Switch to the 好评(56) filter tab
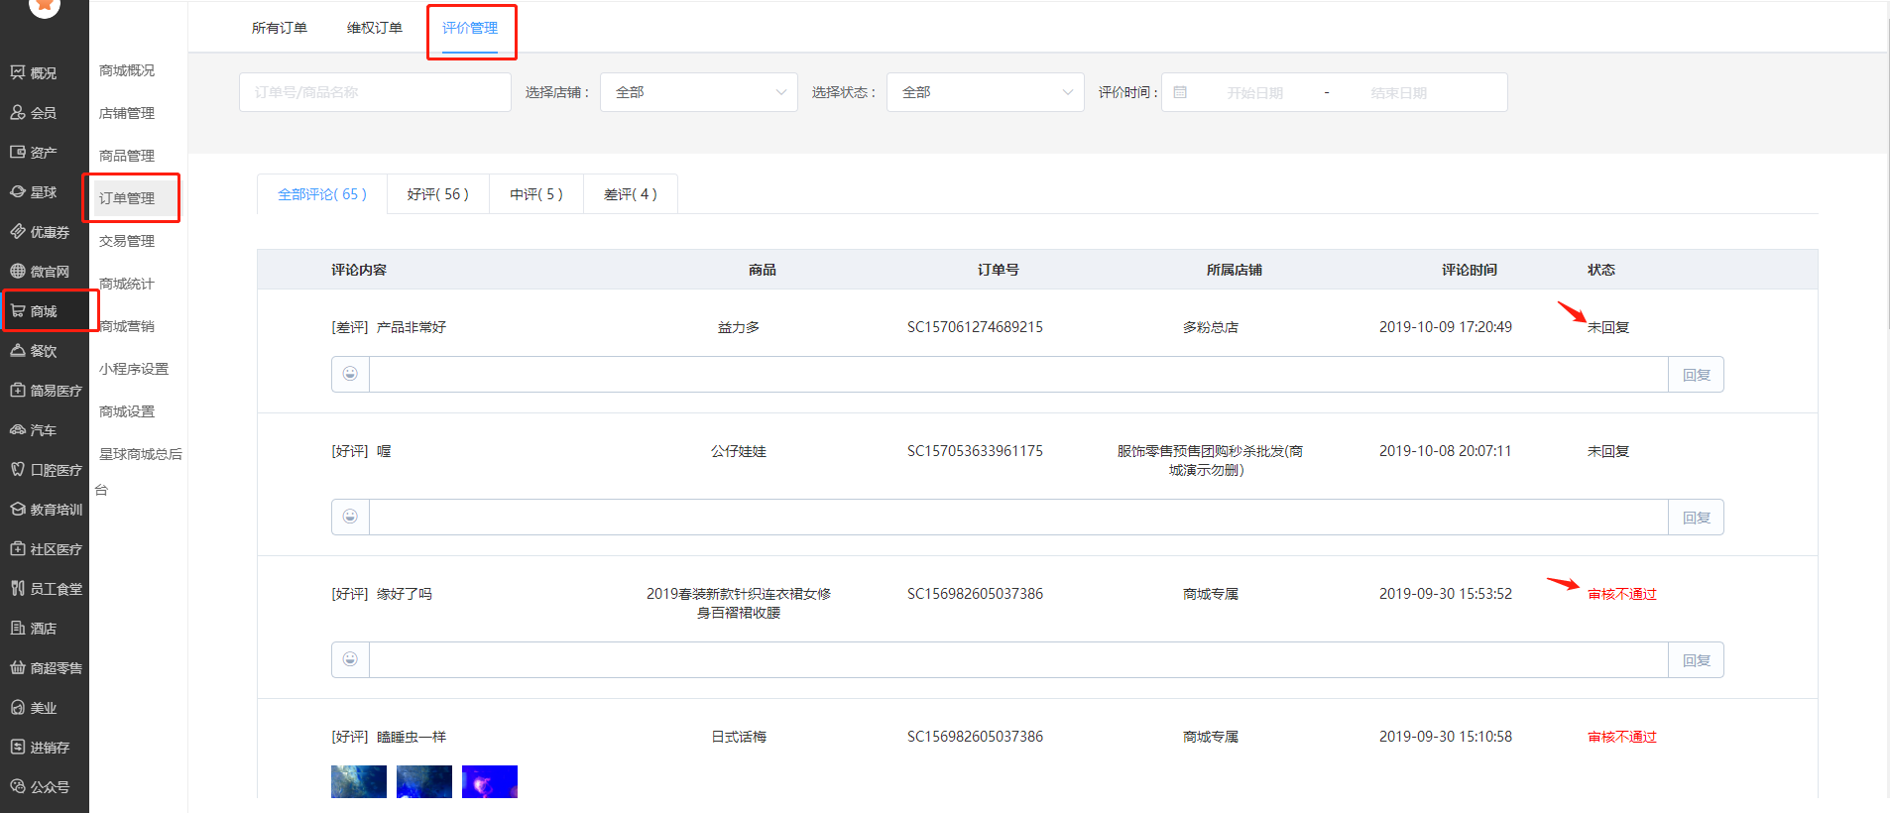Viewport: 1890px width, 813px height. tap(437, 194)
